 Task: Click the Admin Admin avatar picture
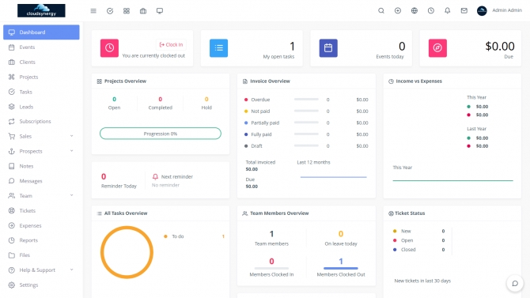point(482,11)
